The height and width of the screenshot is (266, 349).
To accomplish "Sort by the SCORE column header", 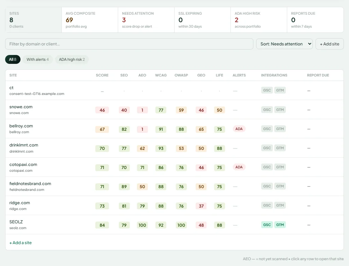I will (x=102, y=75).
